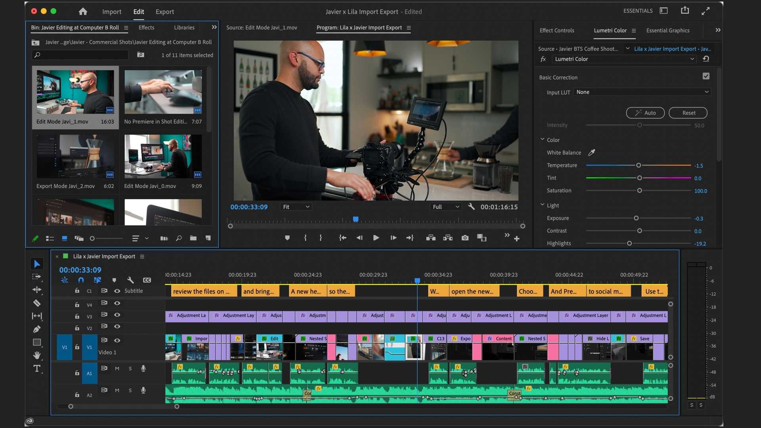The height and width of the screenshot is (428, 761).
Task: Click the Temperature slider handle
Action: [639, 165]
